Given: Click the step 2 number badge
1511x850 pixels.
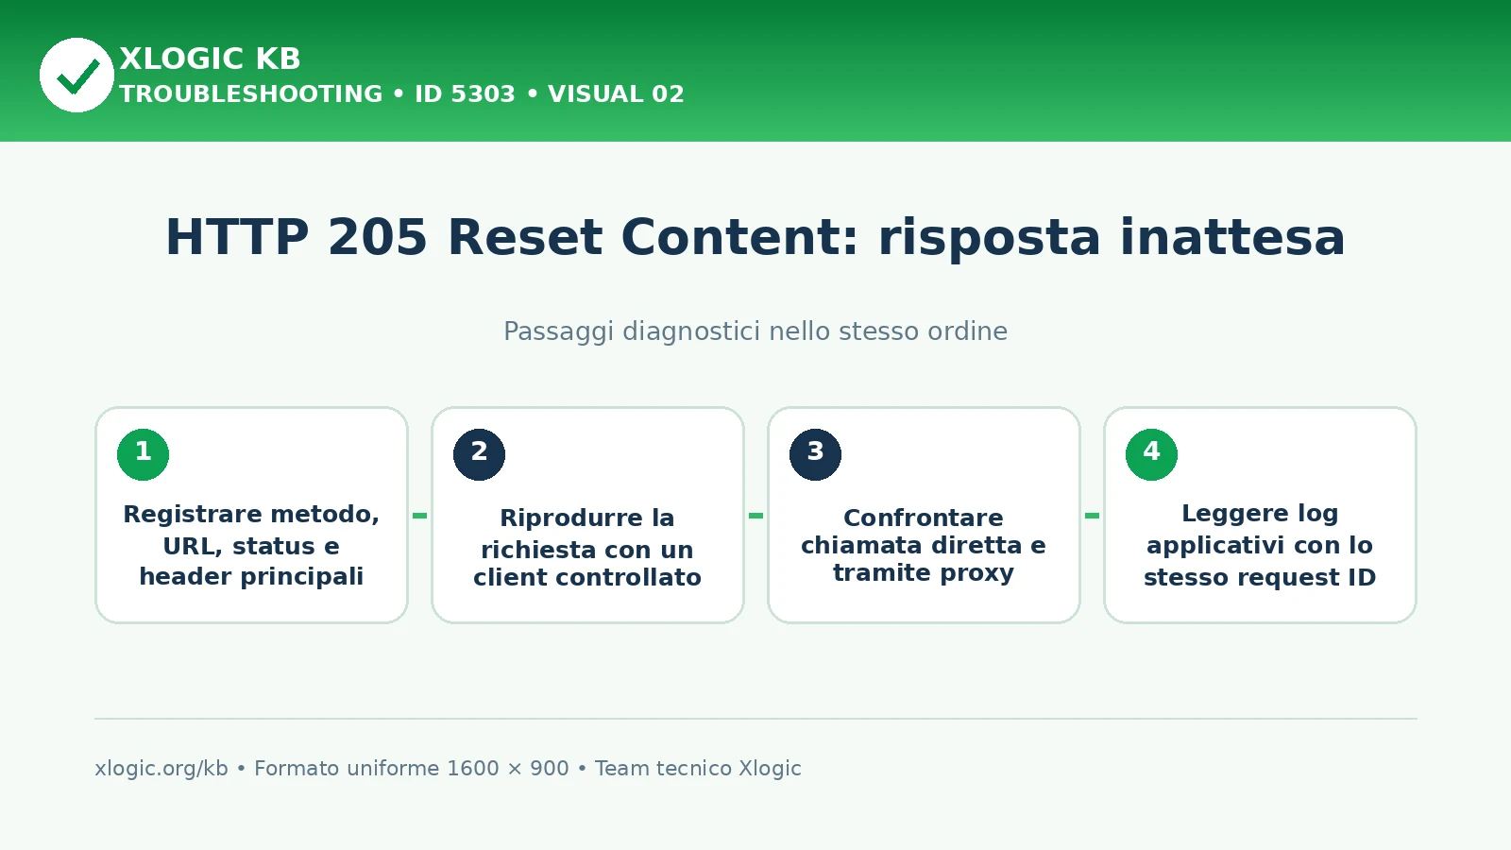Looking at the screenshot, I should (x=480, y=454).
